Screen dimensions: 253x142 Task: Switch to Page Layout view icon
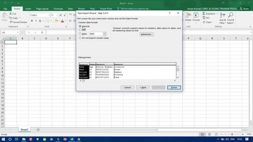(x=209, y=134)
